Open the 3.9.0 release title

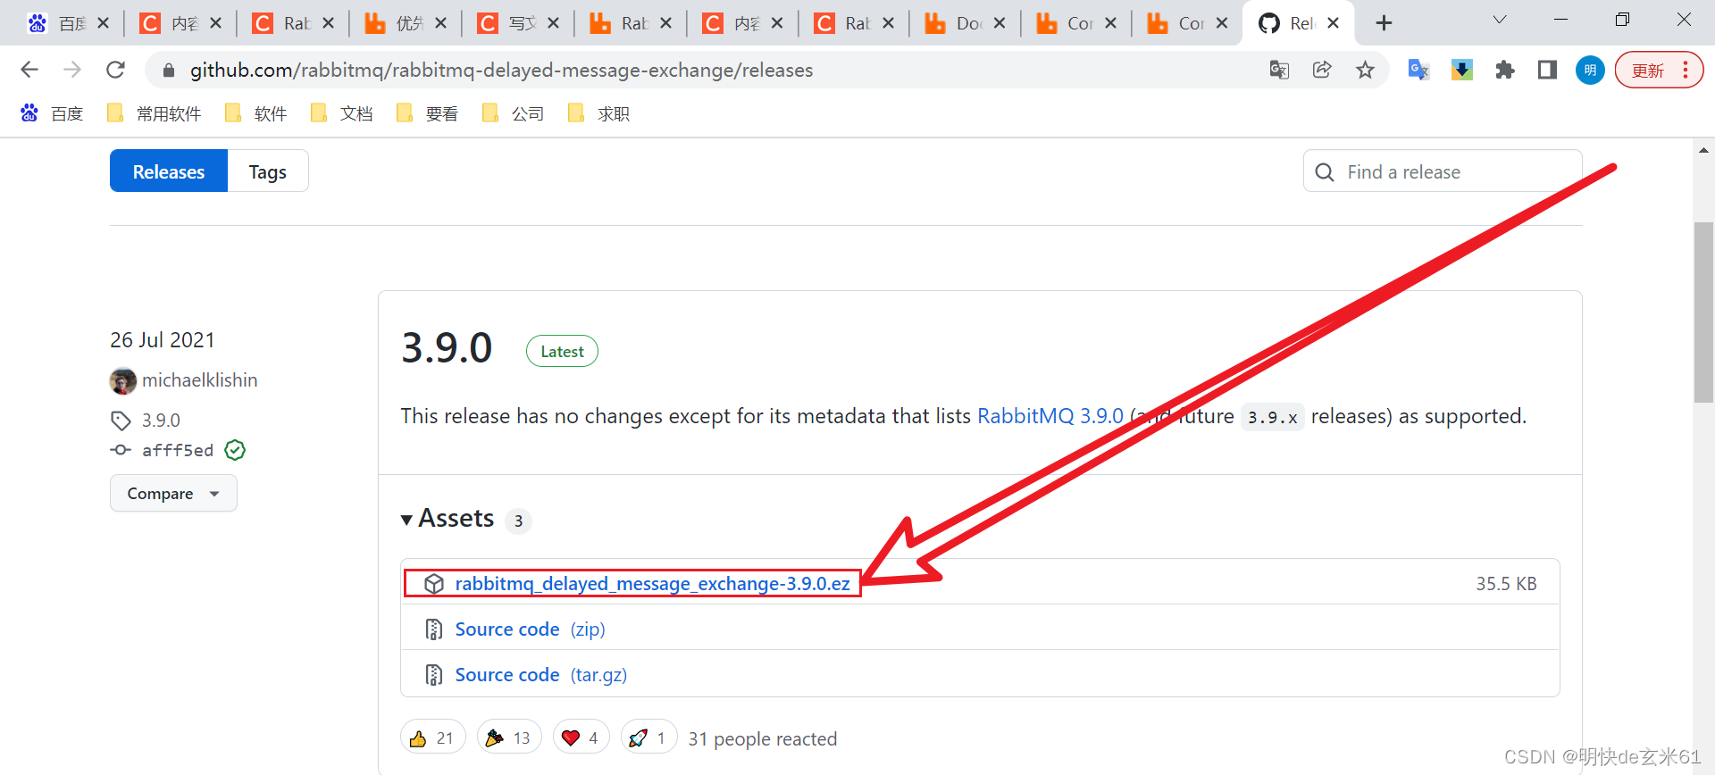tap(447, 348)
